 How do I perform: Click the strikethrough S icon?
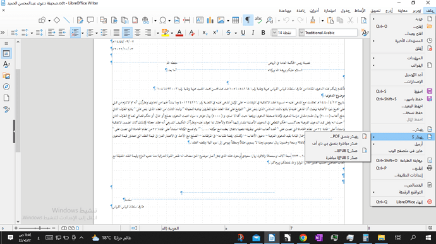coord(228,33)
